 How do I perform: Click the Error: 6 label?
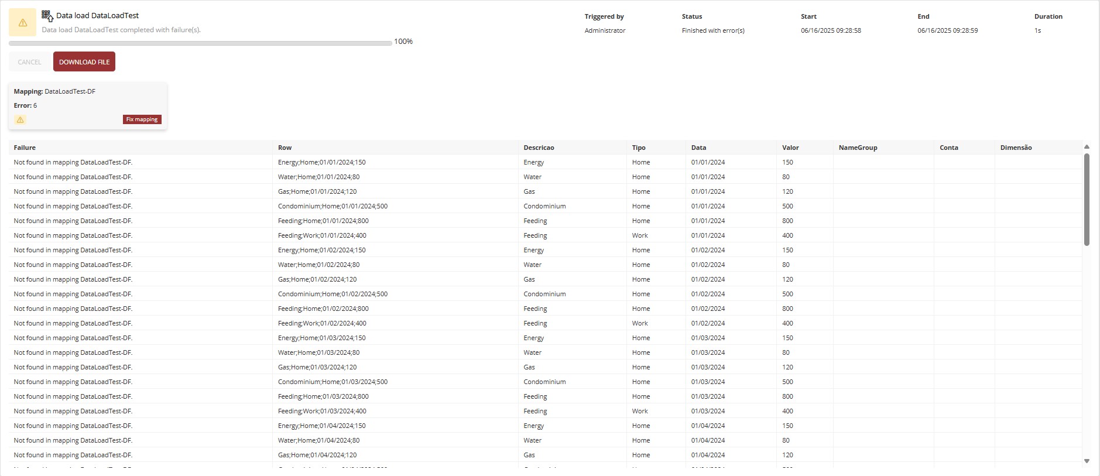[x=25, y=105]
